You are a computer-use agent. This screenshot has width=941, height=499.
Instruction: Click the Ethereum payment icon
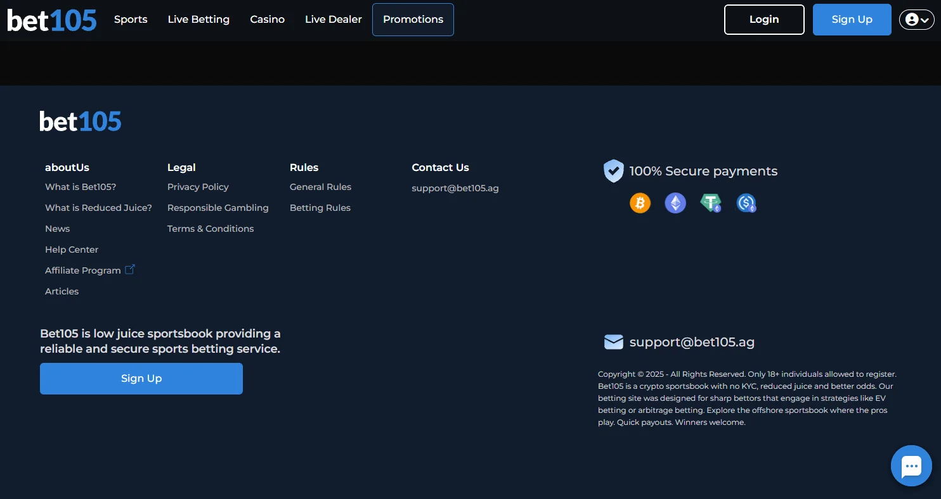tap(675, 203)
